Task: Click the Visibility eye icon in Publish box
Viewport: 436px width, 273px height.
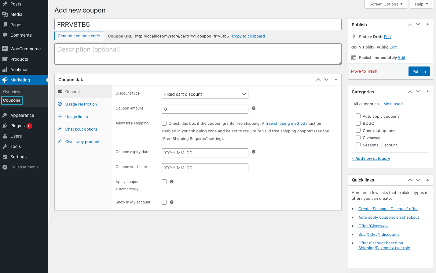Action: click(x=354, y=47)
